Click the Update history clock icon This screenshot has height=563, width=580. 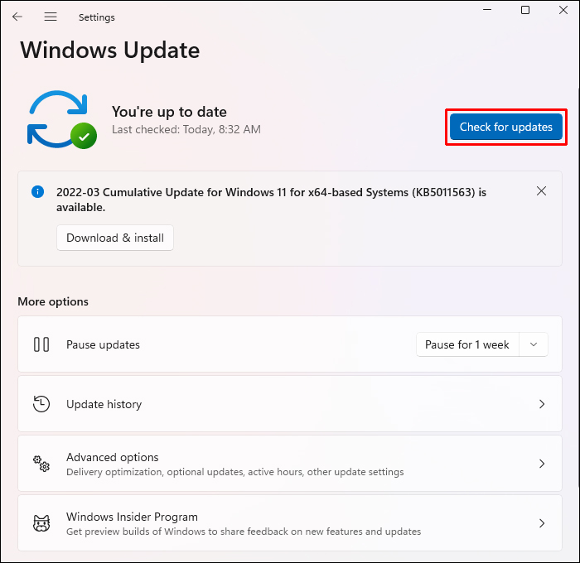pyautogui.click(x=41, y=404)
